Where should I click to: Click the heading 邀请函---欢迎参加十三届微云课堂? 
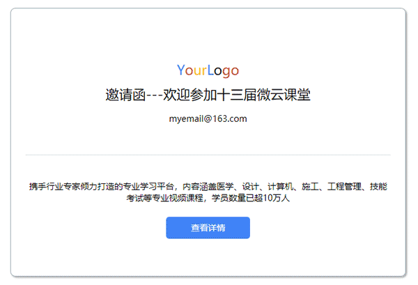pyautogui.click(x=208, y=95)
